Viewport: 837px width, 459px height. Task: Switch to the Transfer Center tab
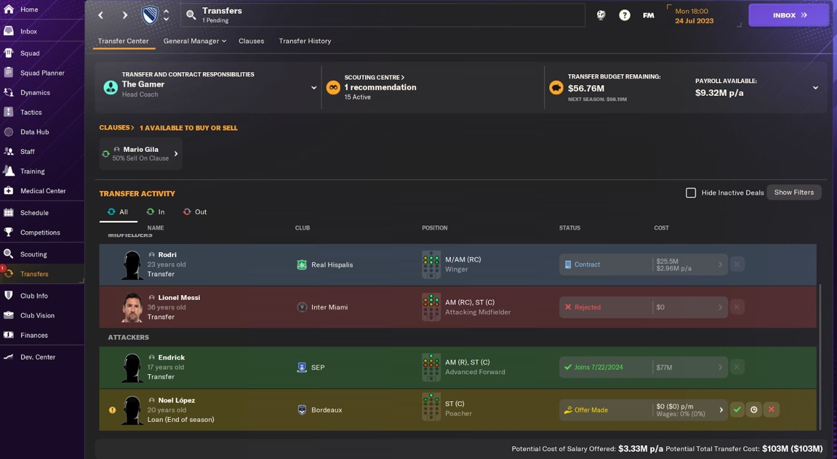[x=123, y=41]
